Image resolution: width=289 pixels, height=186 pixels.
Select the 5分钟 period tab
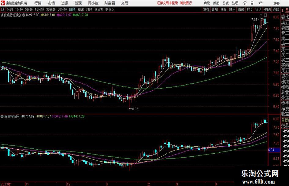click(29, 9)
